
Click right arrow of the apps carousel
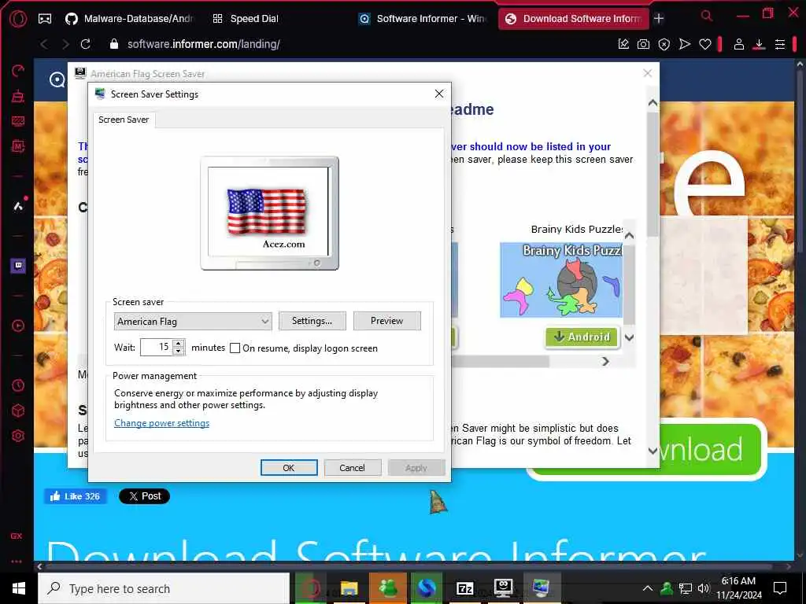(605, 362)
